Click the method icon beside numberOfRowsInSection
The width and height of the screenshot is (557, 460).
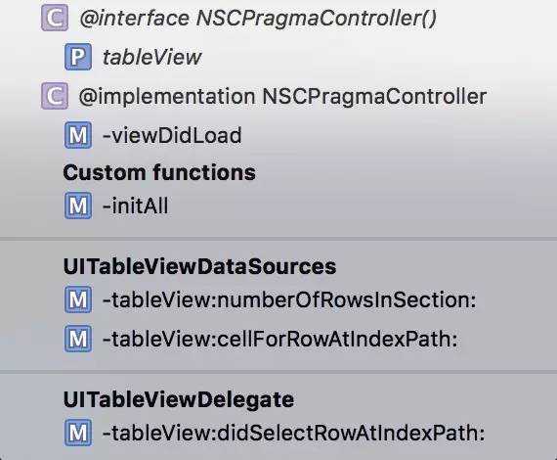pos(78,299)
